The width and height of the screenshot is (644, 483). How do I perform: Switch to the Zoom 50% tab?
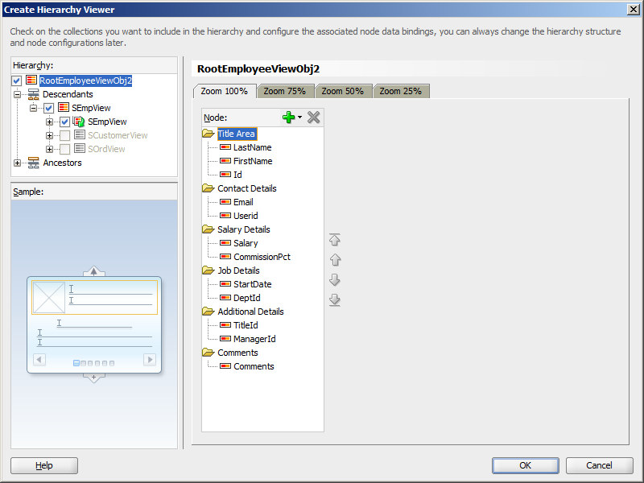click(343, 91)
